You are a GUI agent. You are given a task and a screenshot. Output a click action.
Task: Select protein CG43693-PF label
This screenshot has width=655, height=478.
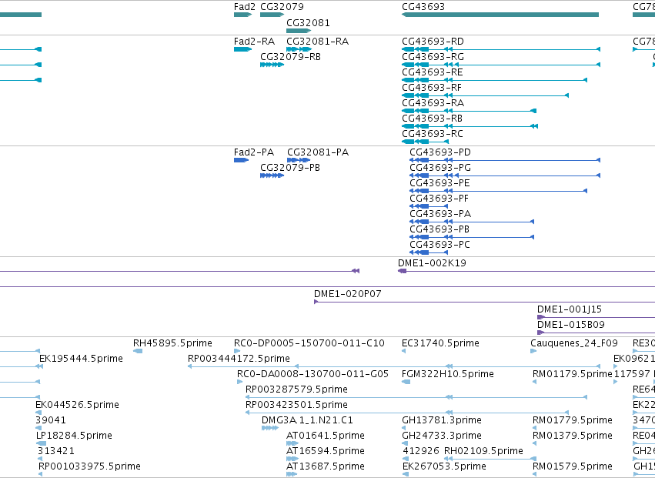439,199
